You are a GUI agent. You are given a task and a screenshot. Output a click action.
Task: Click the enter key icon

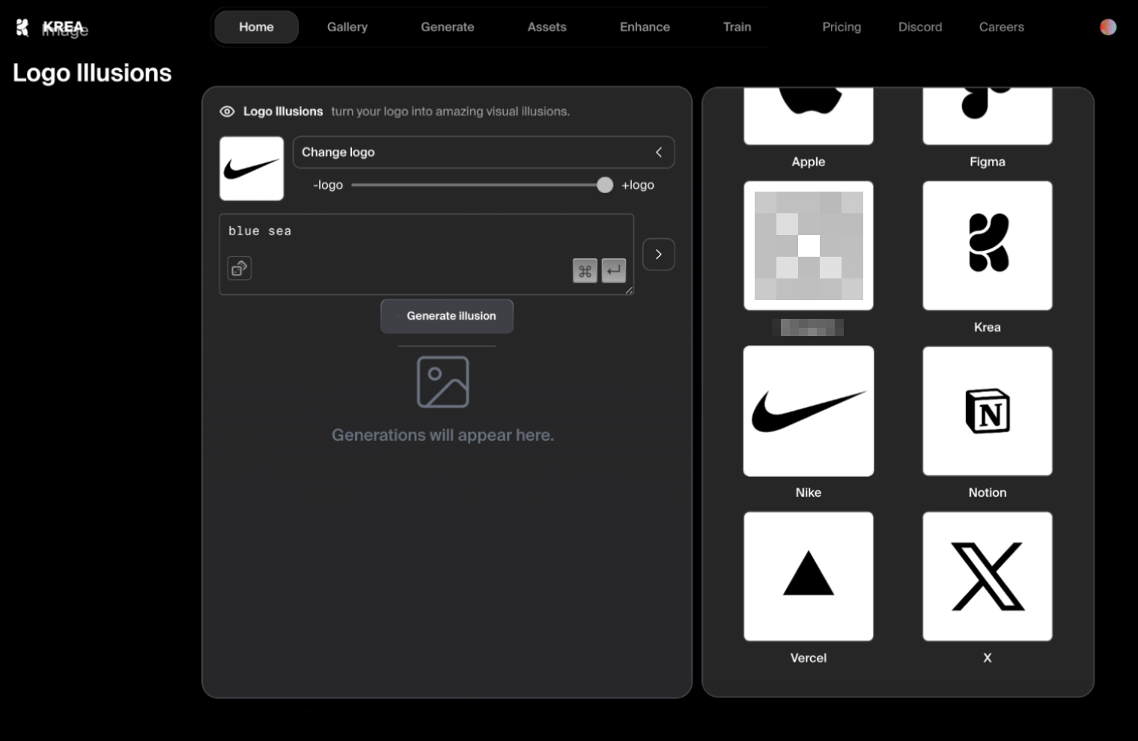(x=614, y=271)
